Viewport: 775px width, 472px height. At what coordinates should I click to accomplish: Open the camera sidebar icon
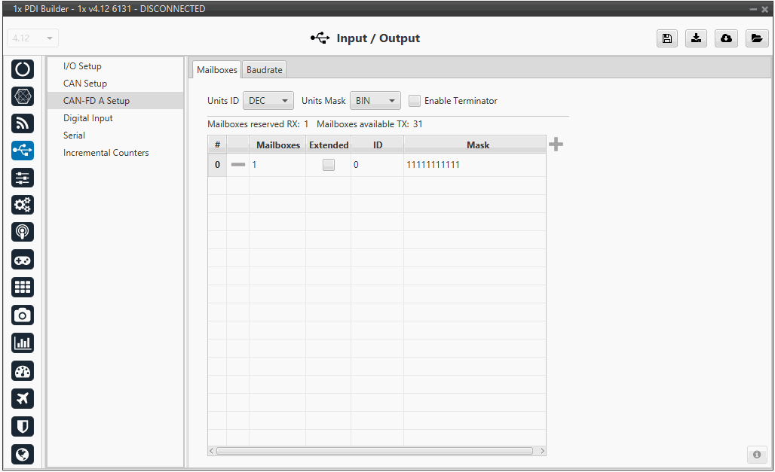coord(23,315)
